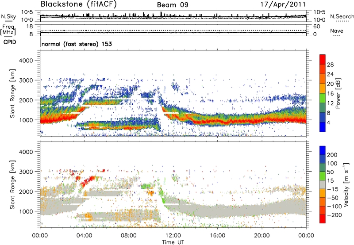Click the "60" Nave axis tick label
Screen dimensions: 354x245
click(x=316, y=27)
